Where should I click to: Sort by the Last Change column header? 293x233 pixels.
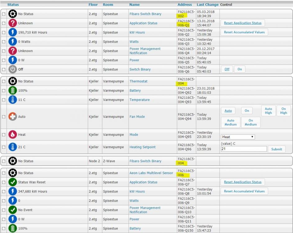tap(208, 5)
